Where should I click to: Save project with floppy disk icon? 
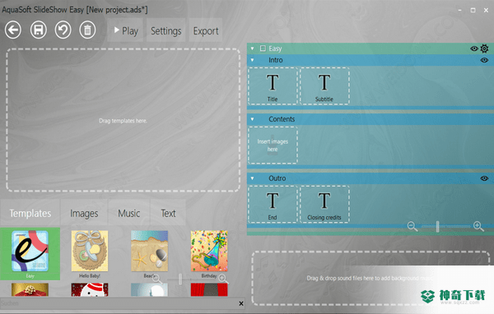point(39,30)
